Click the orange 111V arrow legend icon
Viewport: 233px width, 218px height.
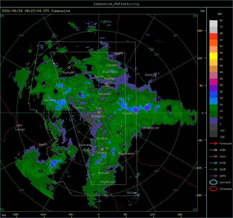(x=213, y=156)
